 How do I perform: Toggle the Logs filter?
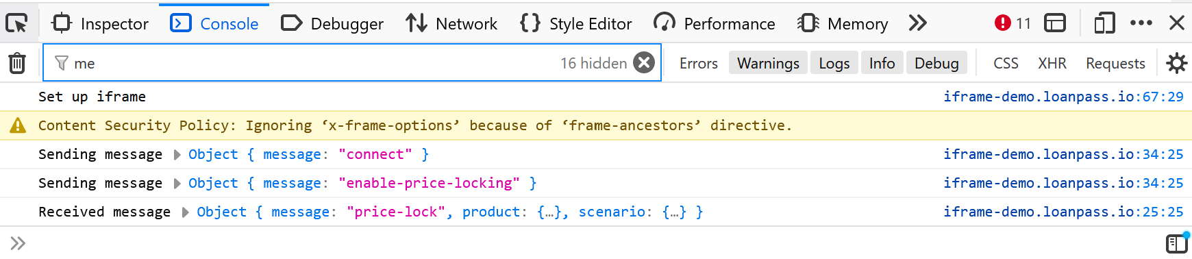(x=834, y=63)
